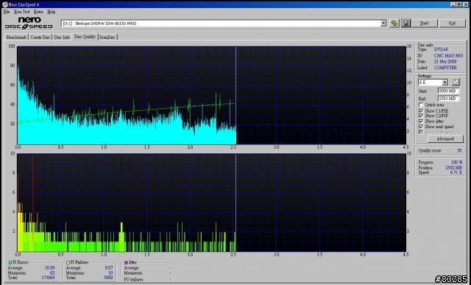Click the Start position MB field
Viewport: 471px width, 285px height.
(x=448, y=91)
